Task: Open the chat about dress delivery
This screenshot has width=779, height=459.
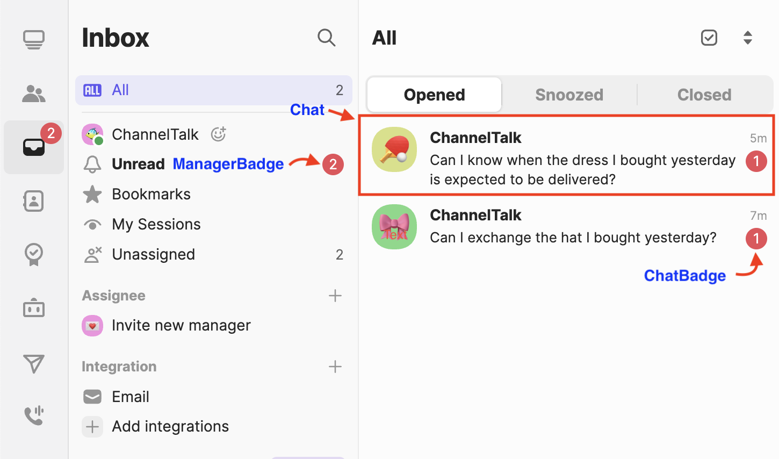Action: [x=567, y=155]
